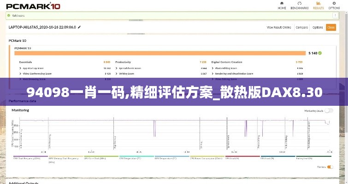The height and width of the screenshot is (184, 348).
Task: Click the result name LAPTOP-J4IL67A5_2020-10-26
Action: click(42, 27)
